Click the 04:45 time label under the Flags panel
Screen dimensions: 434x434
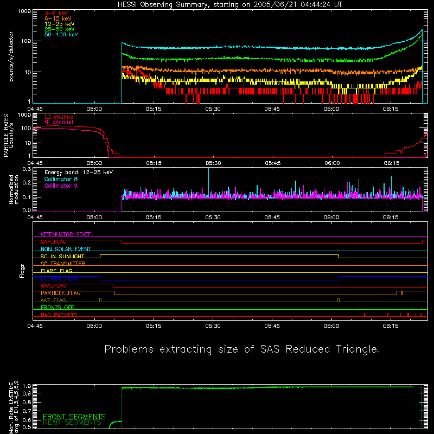click(35, 326)
